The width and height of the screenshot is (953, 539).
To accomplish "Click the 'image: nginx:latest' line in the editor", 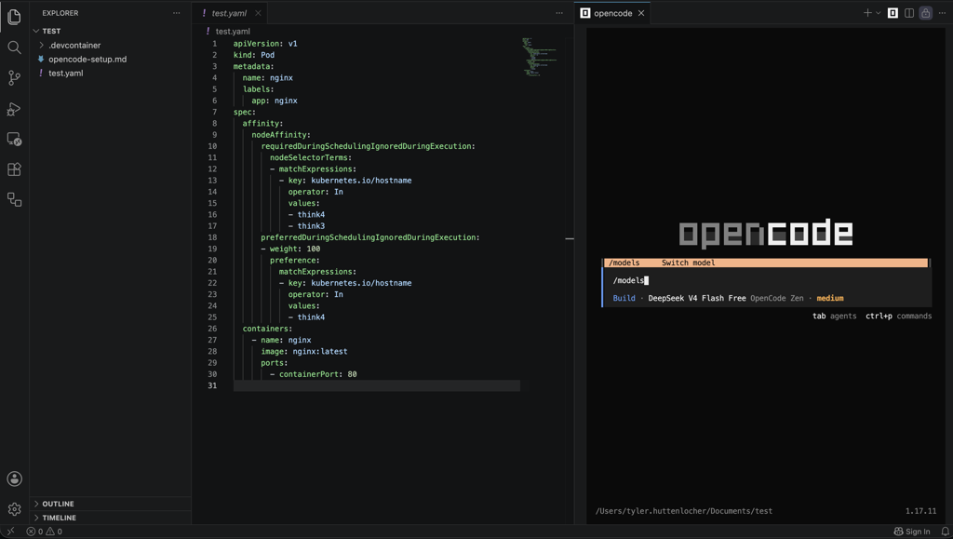I will (304, 351).
